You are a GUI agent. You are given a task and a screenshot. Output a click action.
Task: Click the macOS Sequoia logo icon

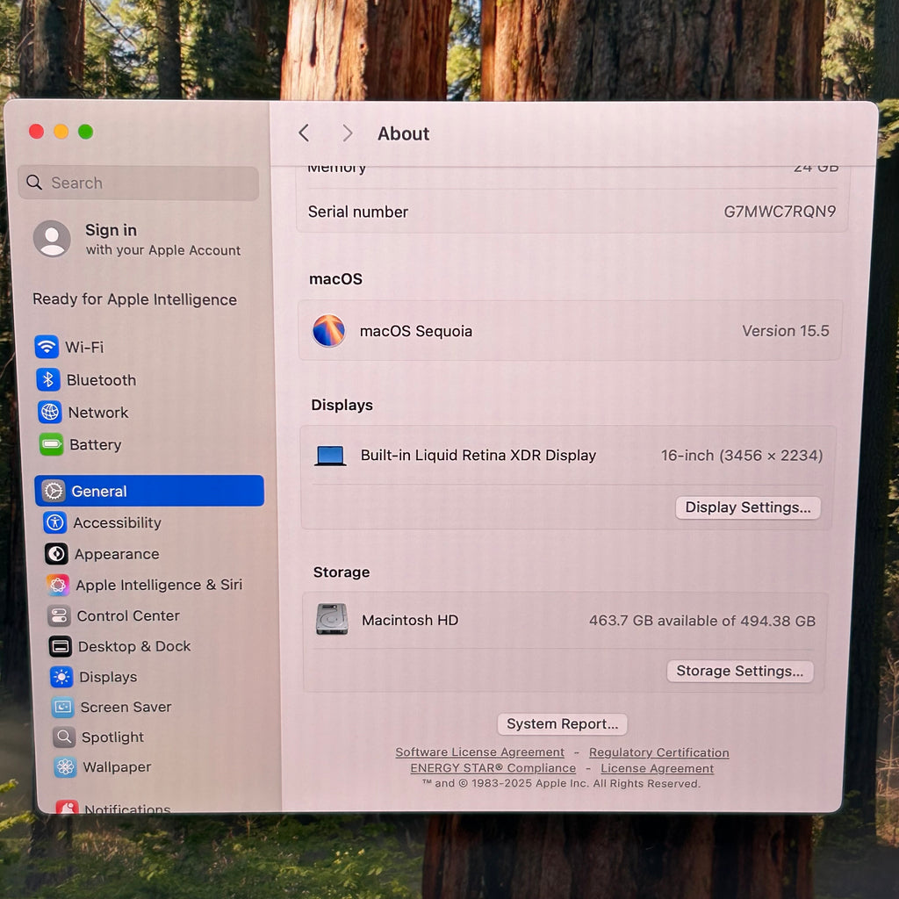328,330
